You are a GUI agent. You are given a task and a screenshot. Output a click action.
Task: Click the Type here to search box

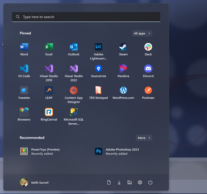coord(86,17)
